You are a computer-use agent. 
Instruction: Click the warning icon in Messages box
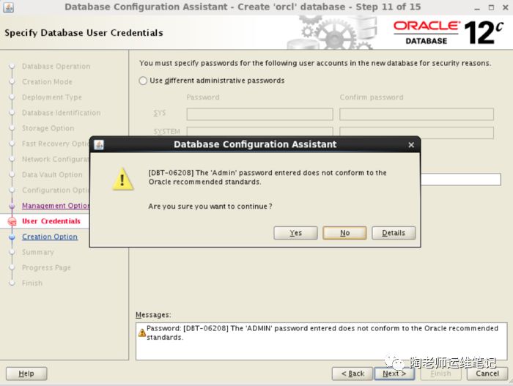(142, 333)
